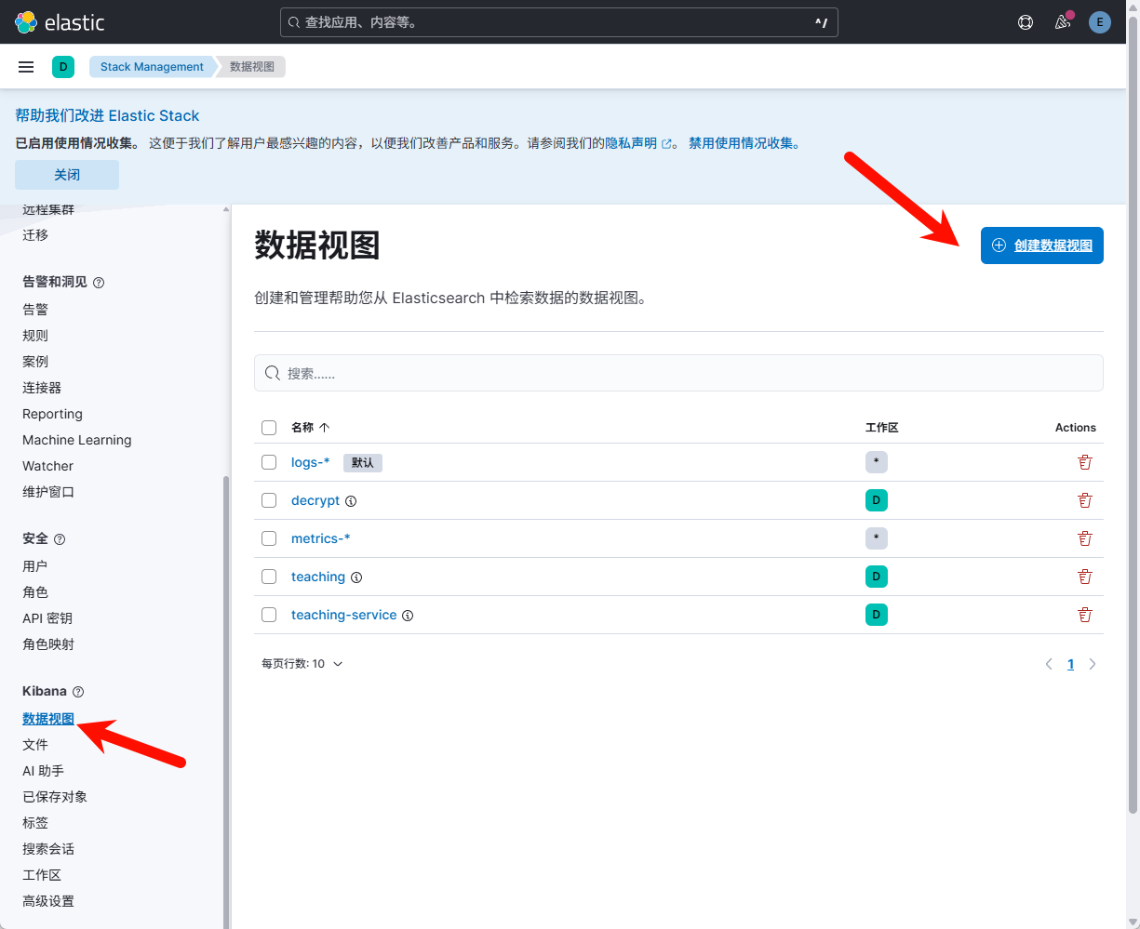Delete the teaching-service data view
Image resolution: width=1140 pixels, height=929 pixels.
[1084, 615]
